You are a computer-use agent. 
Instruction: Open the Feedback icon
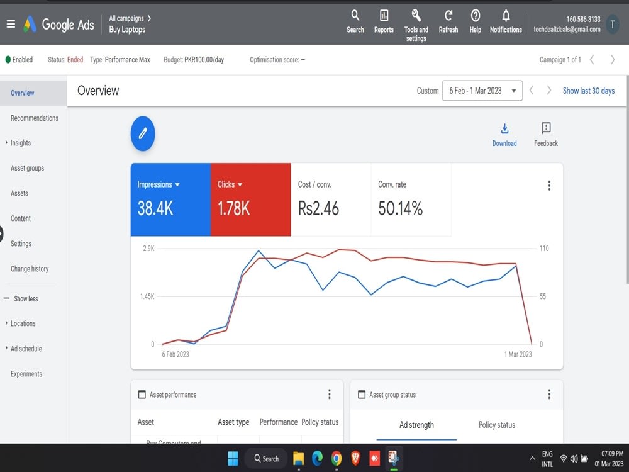(545, 135)
